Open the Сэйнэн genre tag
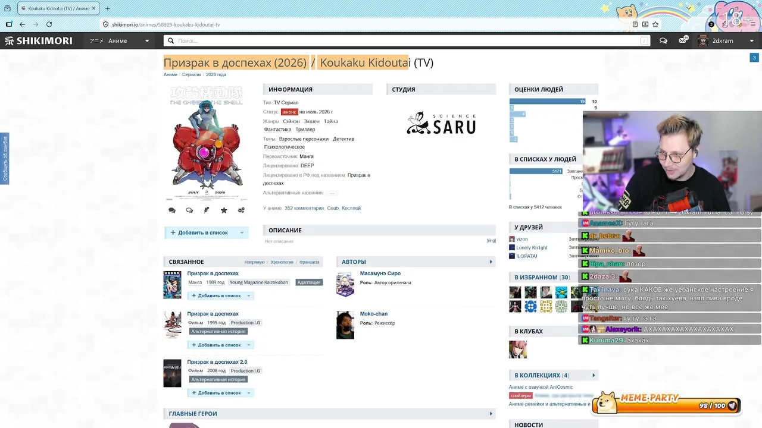 tap(292, 121)
